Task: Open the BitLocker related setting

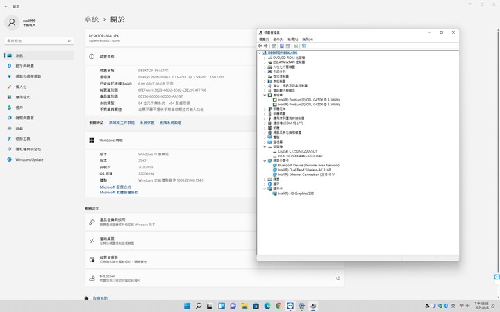Action: click(x=215, y=278)
